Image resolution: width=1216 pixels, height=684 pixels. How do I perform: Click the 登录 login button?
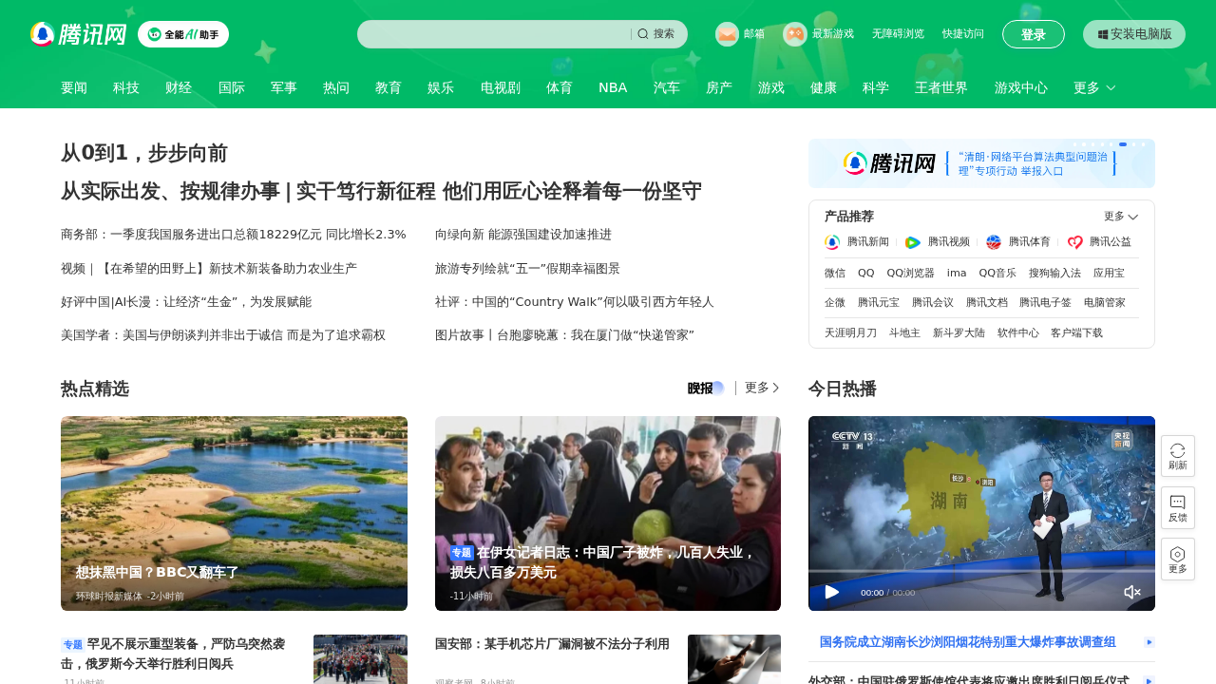click(x=1034, y=34)
